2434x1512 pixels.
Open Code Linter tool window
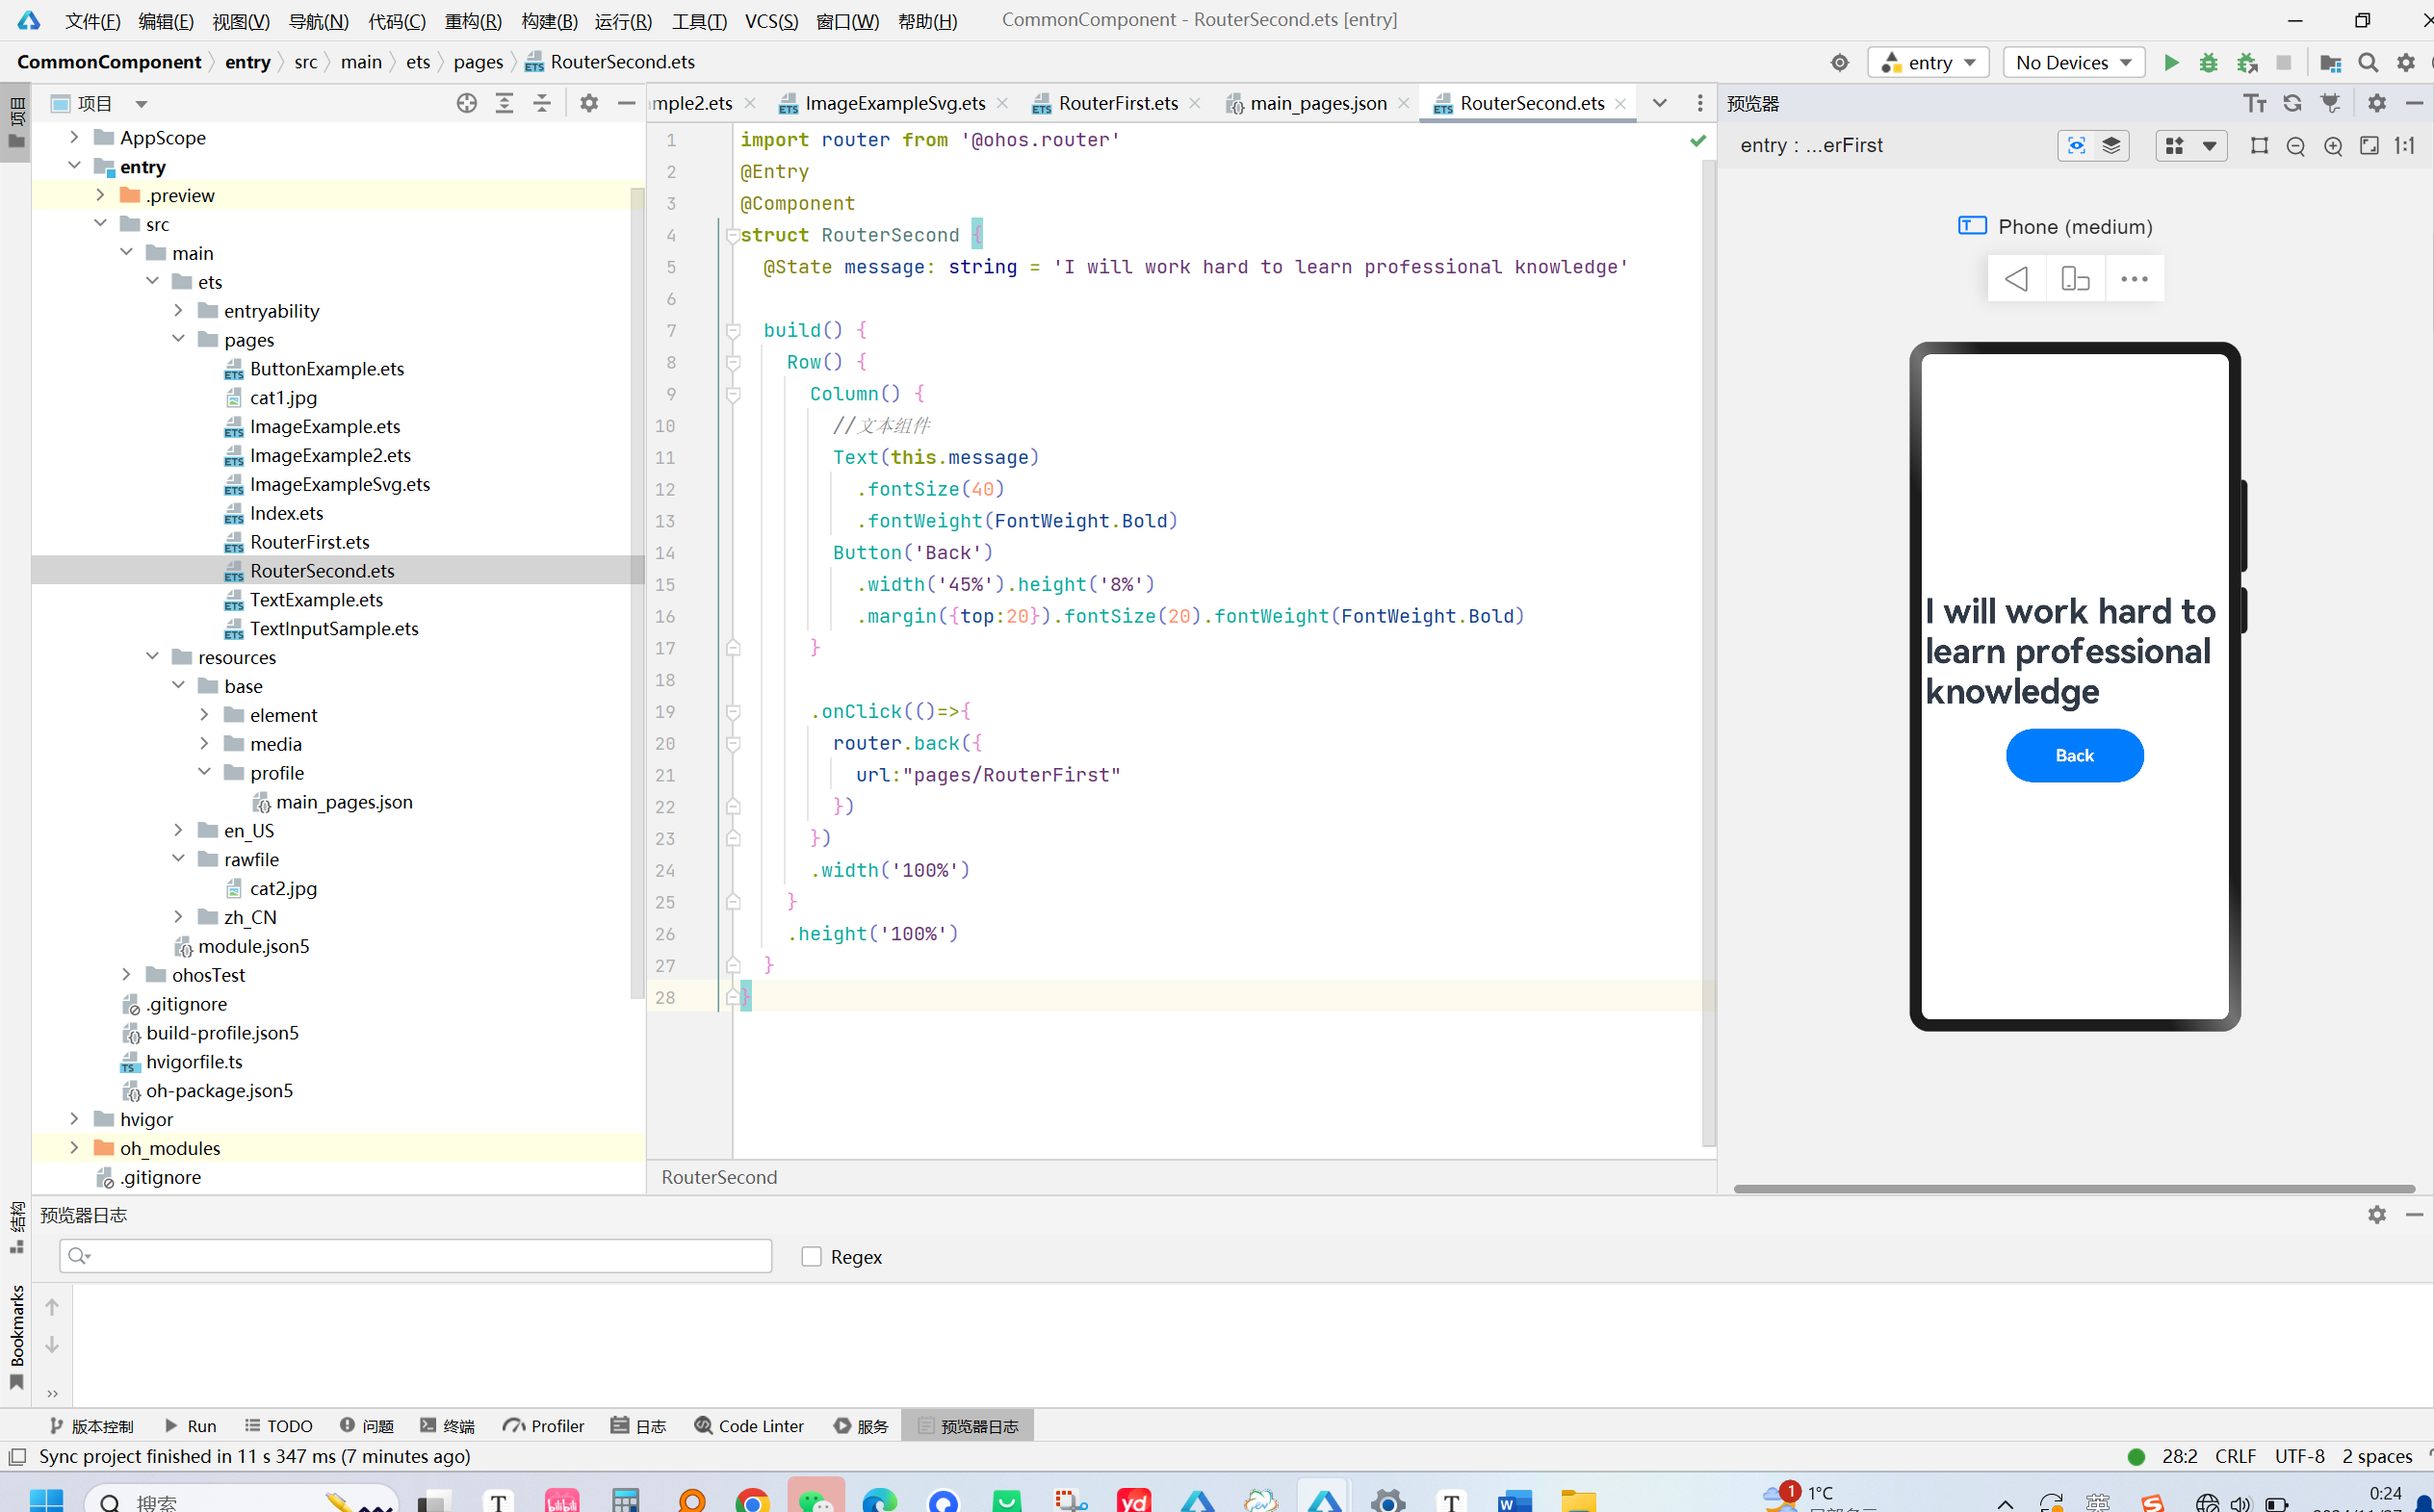coord(749,1425)
